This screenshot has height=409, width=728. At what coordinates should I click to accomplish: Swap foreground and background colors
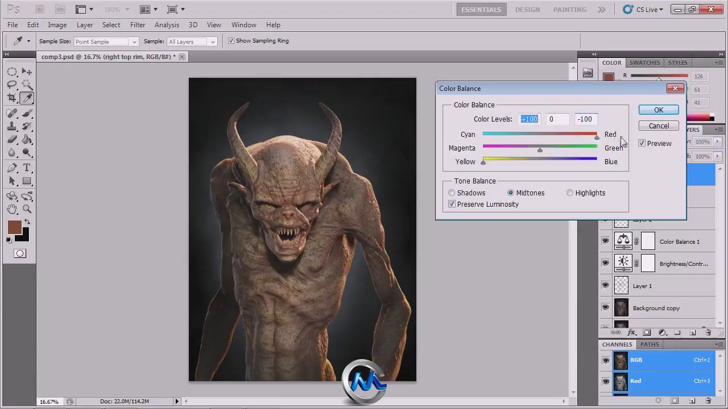(x=27, y=222)
